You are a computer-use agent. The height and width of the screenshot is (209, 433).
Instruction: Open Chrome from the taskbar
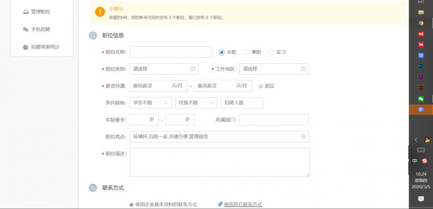click(420, 23)
